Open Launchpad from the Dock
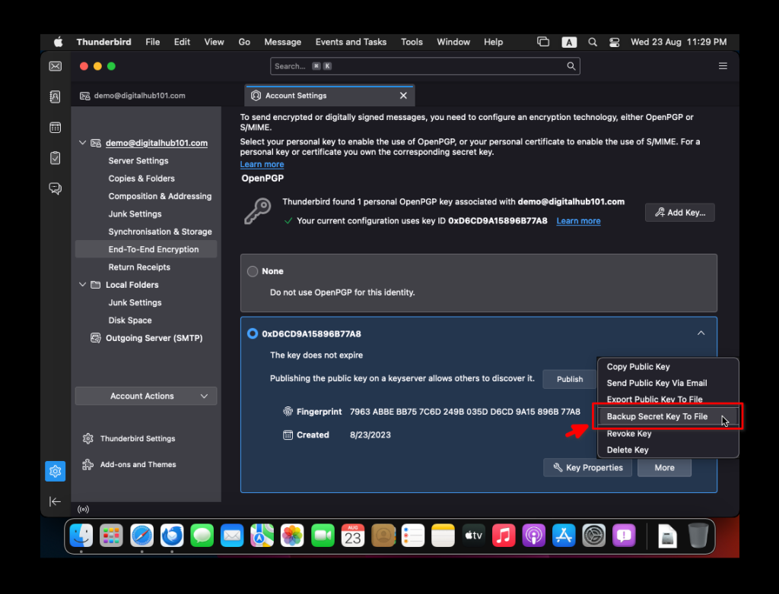This screenshot has height=594, width=779. [111, 536]
